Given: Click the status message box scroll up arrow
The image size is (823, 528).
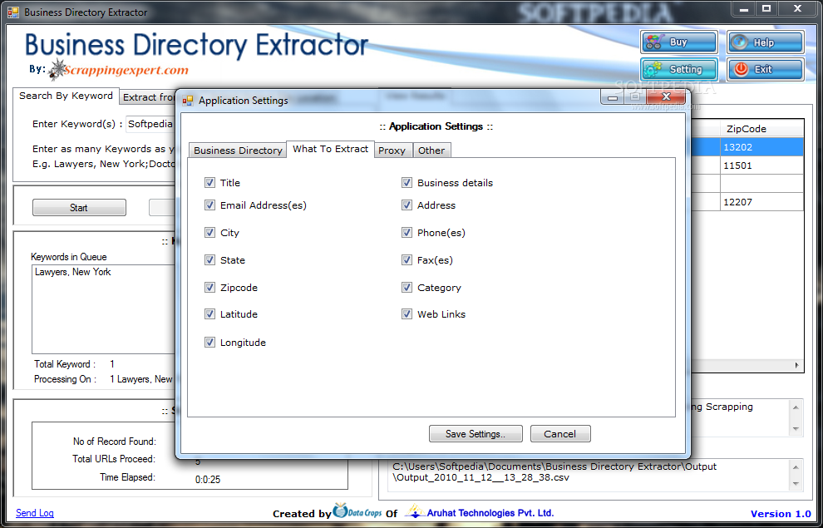Looking at the screenshot, I should coord(796,407).
